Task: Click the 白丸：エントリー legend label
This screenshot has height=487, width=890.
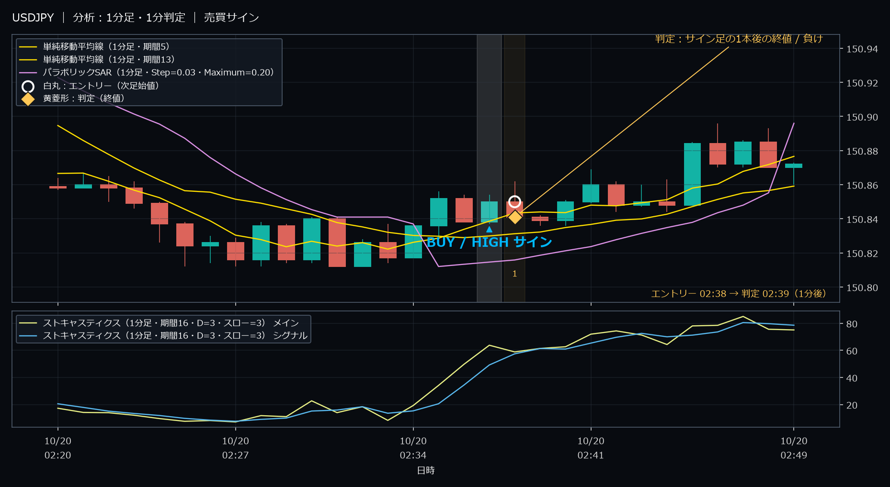Action: pos(101,86)
